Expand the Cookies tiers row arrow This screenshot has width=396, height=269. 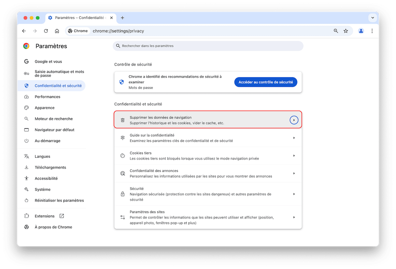click(294, 156)
